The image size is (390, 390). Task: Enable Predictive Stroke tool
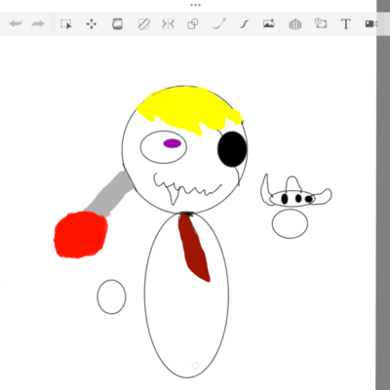219,24
